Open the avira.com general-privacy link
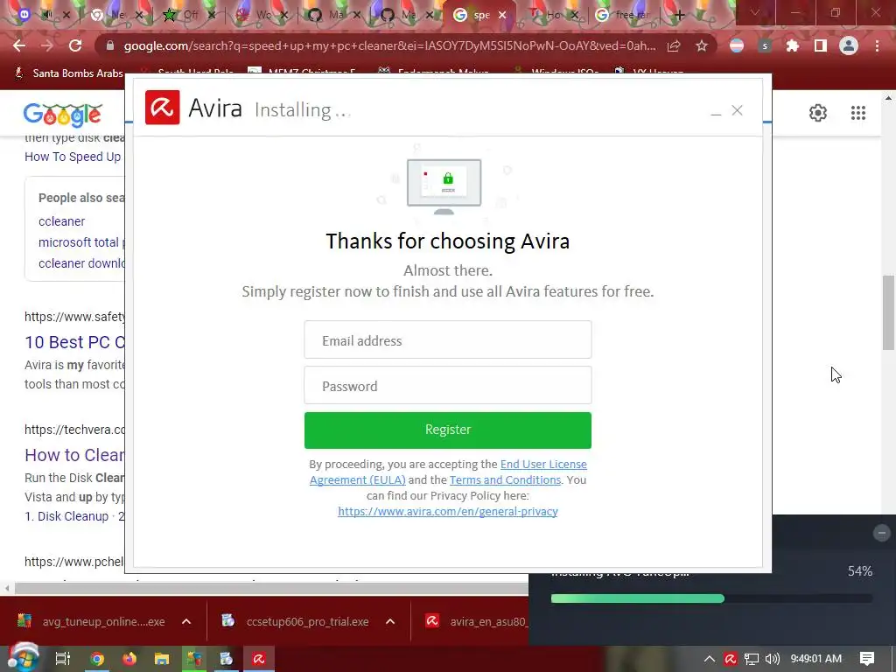896x672 pixels. click(x=447, y=511)
